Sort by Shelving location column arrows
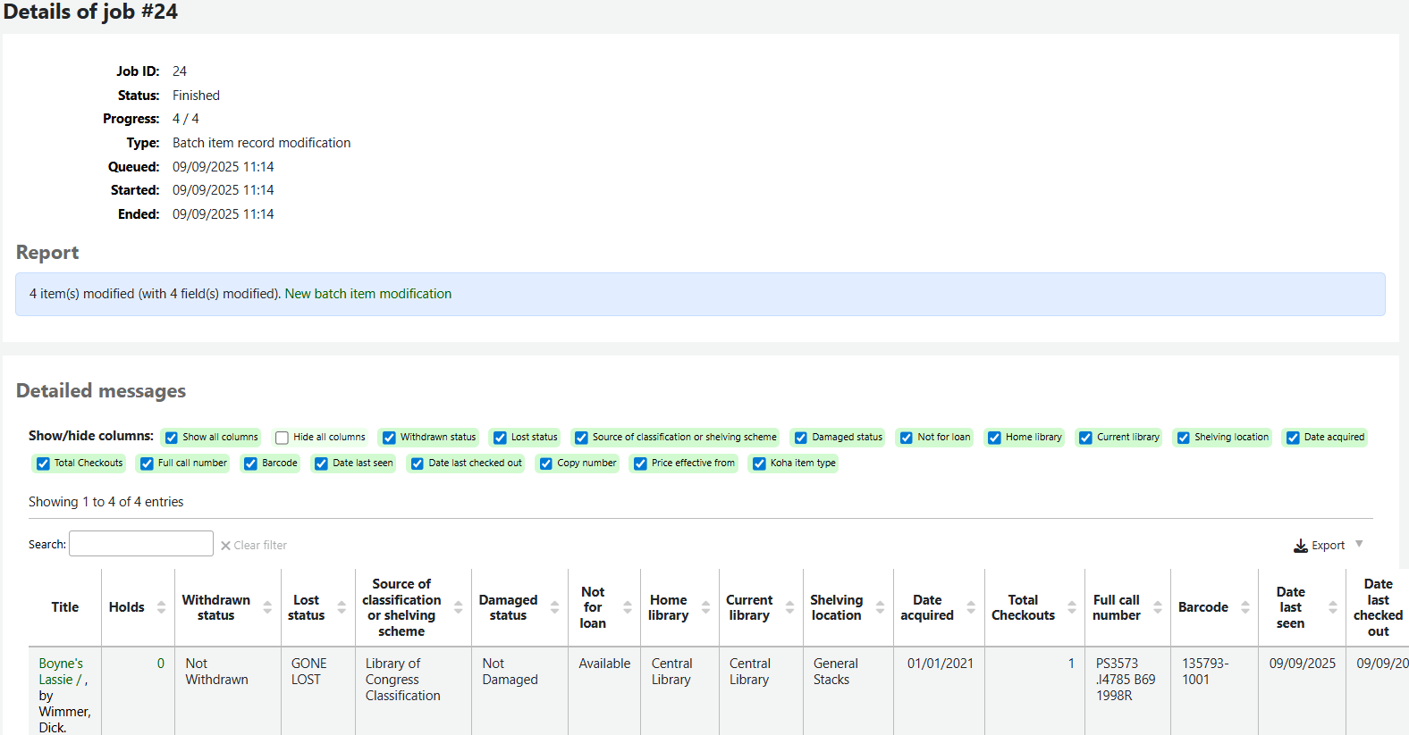The width and height of the screenshot is (1409, 735). 880,607
